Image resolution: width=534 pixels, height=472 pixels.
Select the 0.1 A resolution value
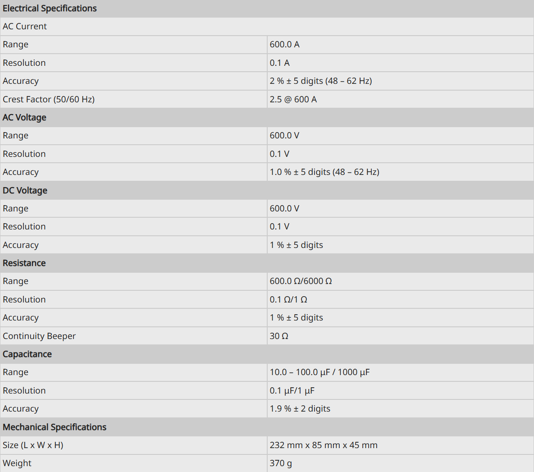tap(279, 63)
